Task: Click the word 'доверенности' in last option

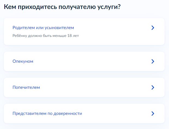Action: 69,114
